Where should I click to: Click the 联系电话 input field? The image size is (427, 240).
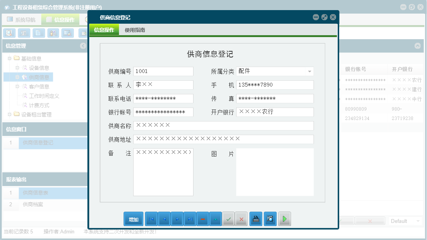click(x=164, y=99)
